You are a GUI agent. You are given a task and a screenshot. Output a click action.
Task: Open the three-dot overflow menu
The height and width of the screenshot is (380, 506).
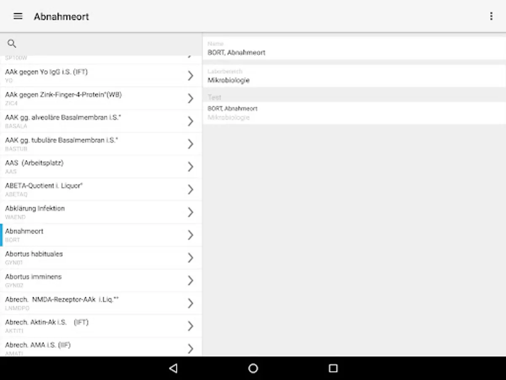click(491, 16)
